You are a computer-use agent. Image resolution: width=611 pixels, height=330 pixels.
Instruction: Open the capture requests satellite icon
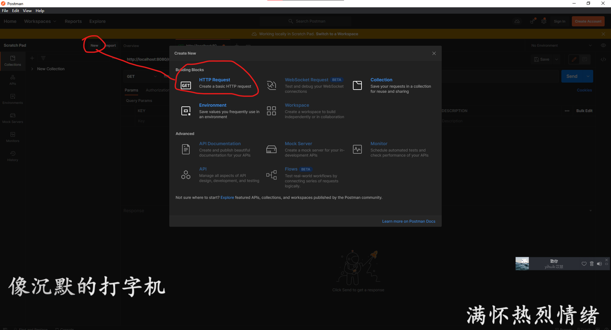click(532, 21)
